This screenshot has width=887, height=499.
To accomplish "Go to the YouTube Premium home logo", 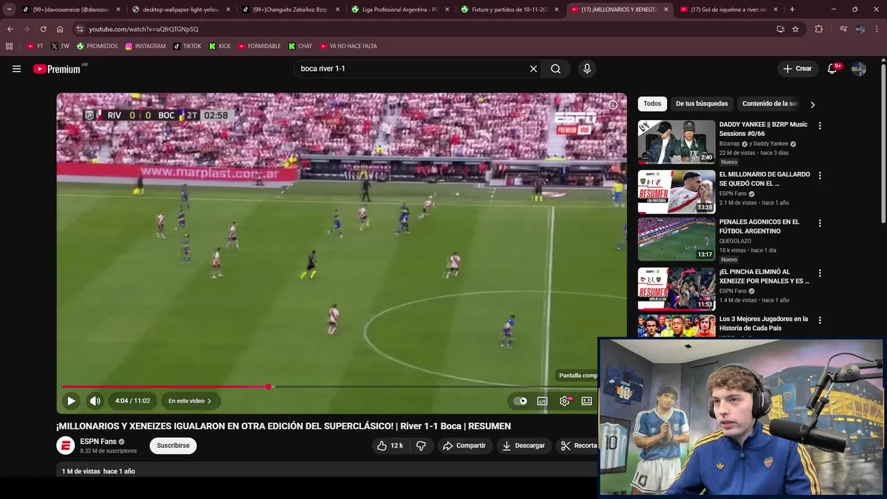I will point(57,69).
